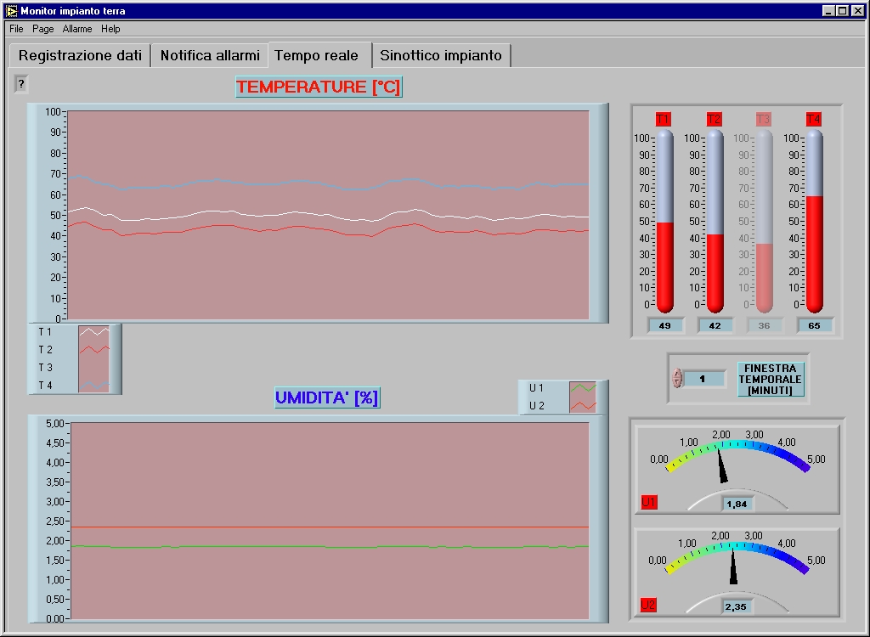Open the Page menu
This screenshot has width=870, height=637.
pyautogui.click(x=42, y=29)
